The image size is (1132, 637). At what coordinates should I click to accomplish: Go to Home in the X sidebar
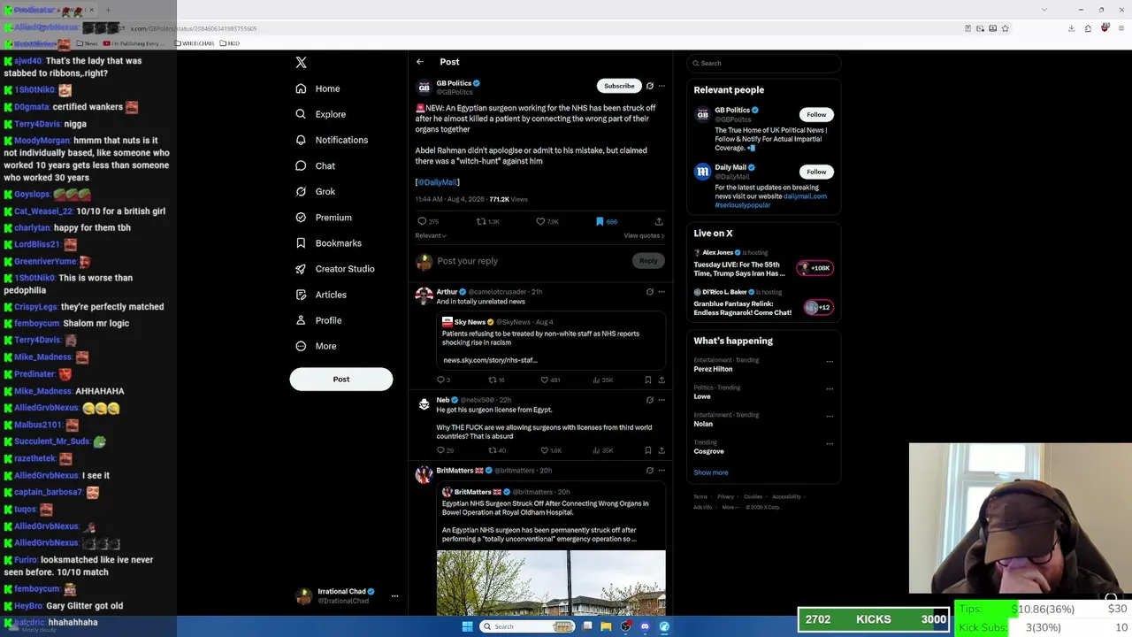[317, 88]
